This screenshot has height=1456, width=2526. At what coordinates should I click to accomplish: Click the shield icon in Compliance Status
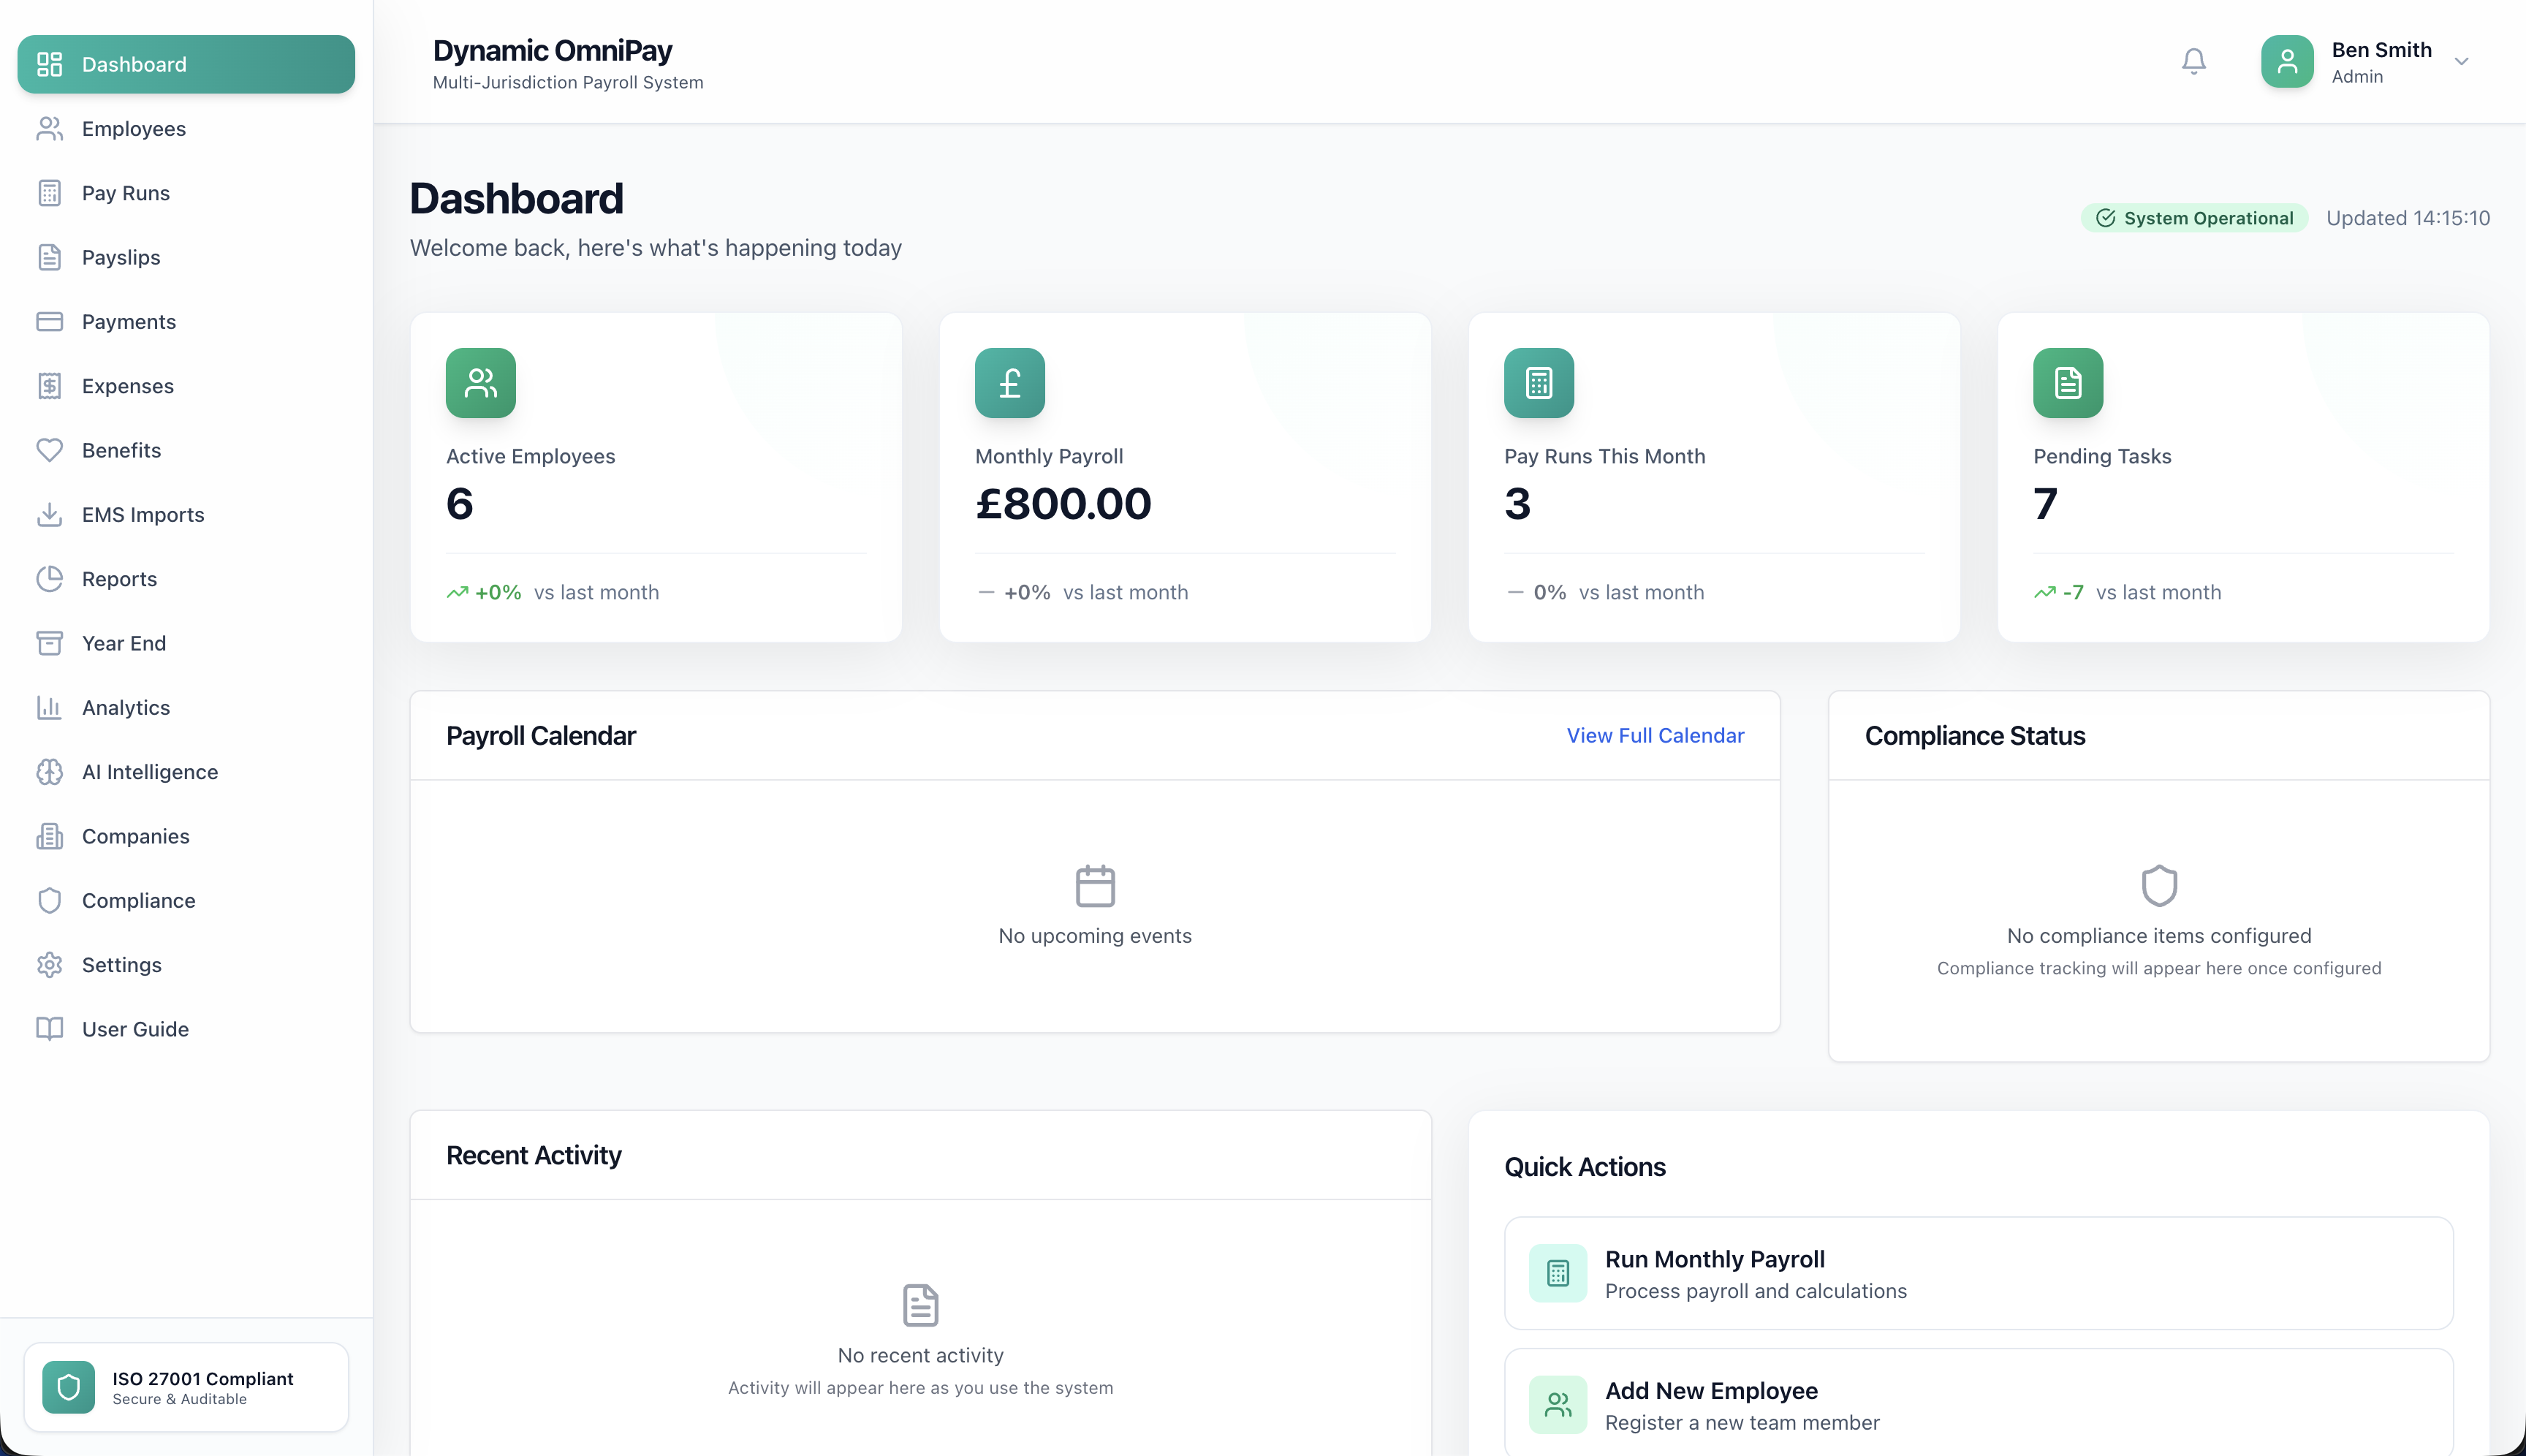[x=2159, y=886]
